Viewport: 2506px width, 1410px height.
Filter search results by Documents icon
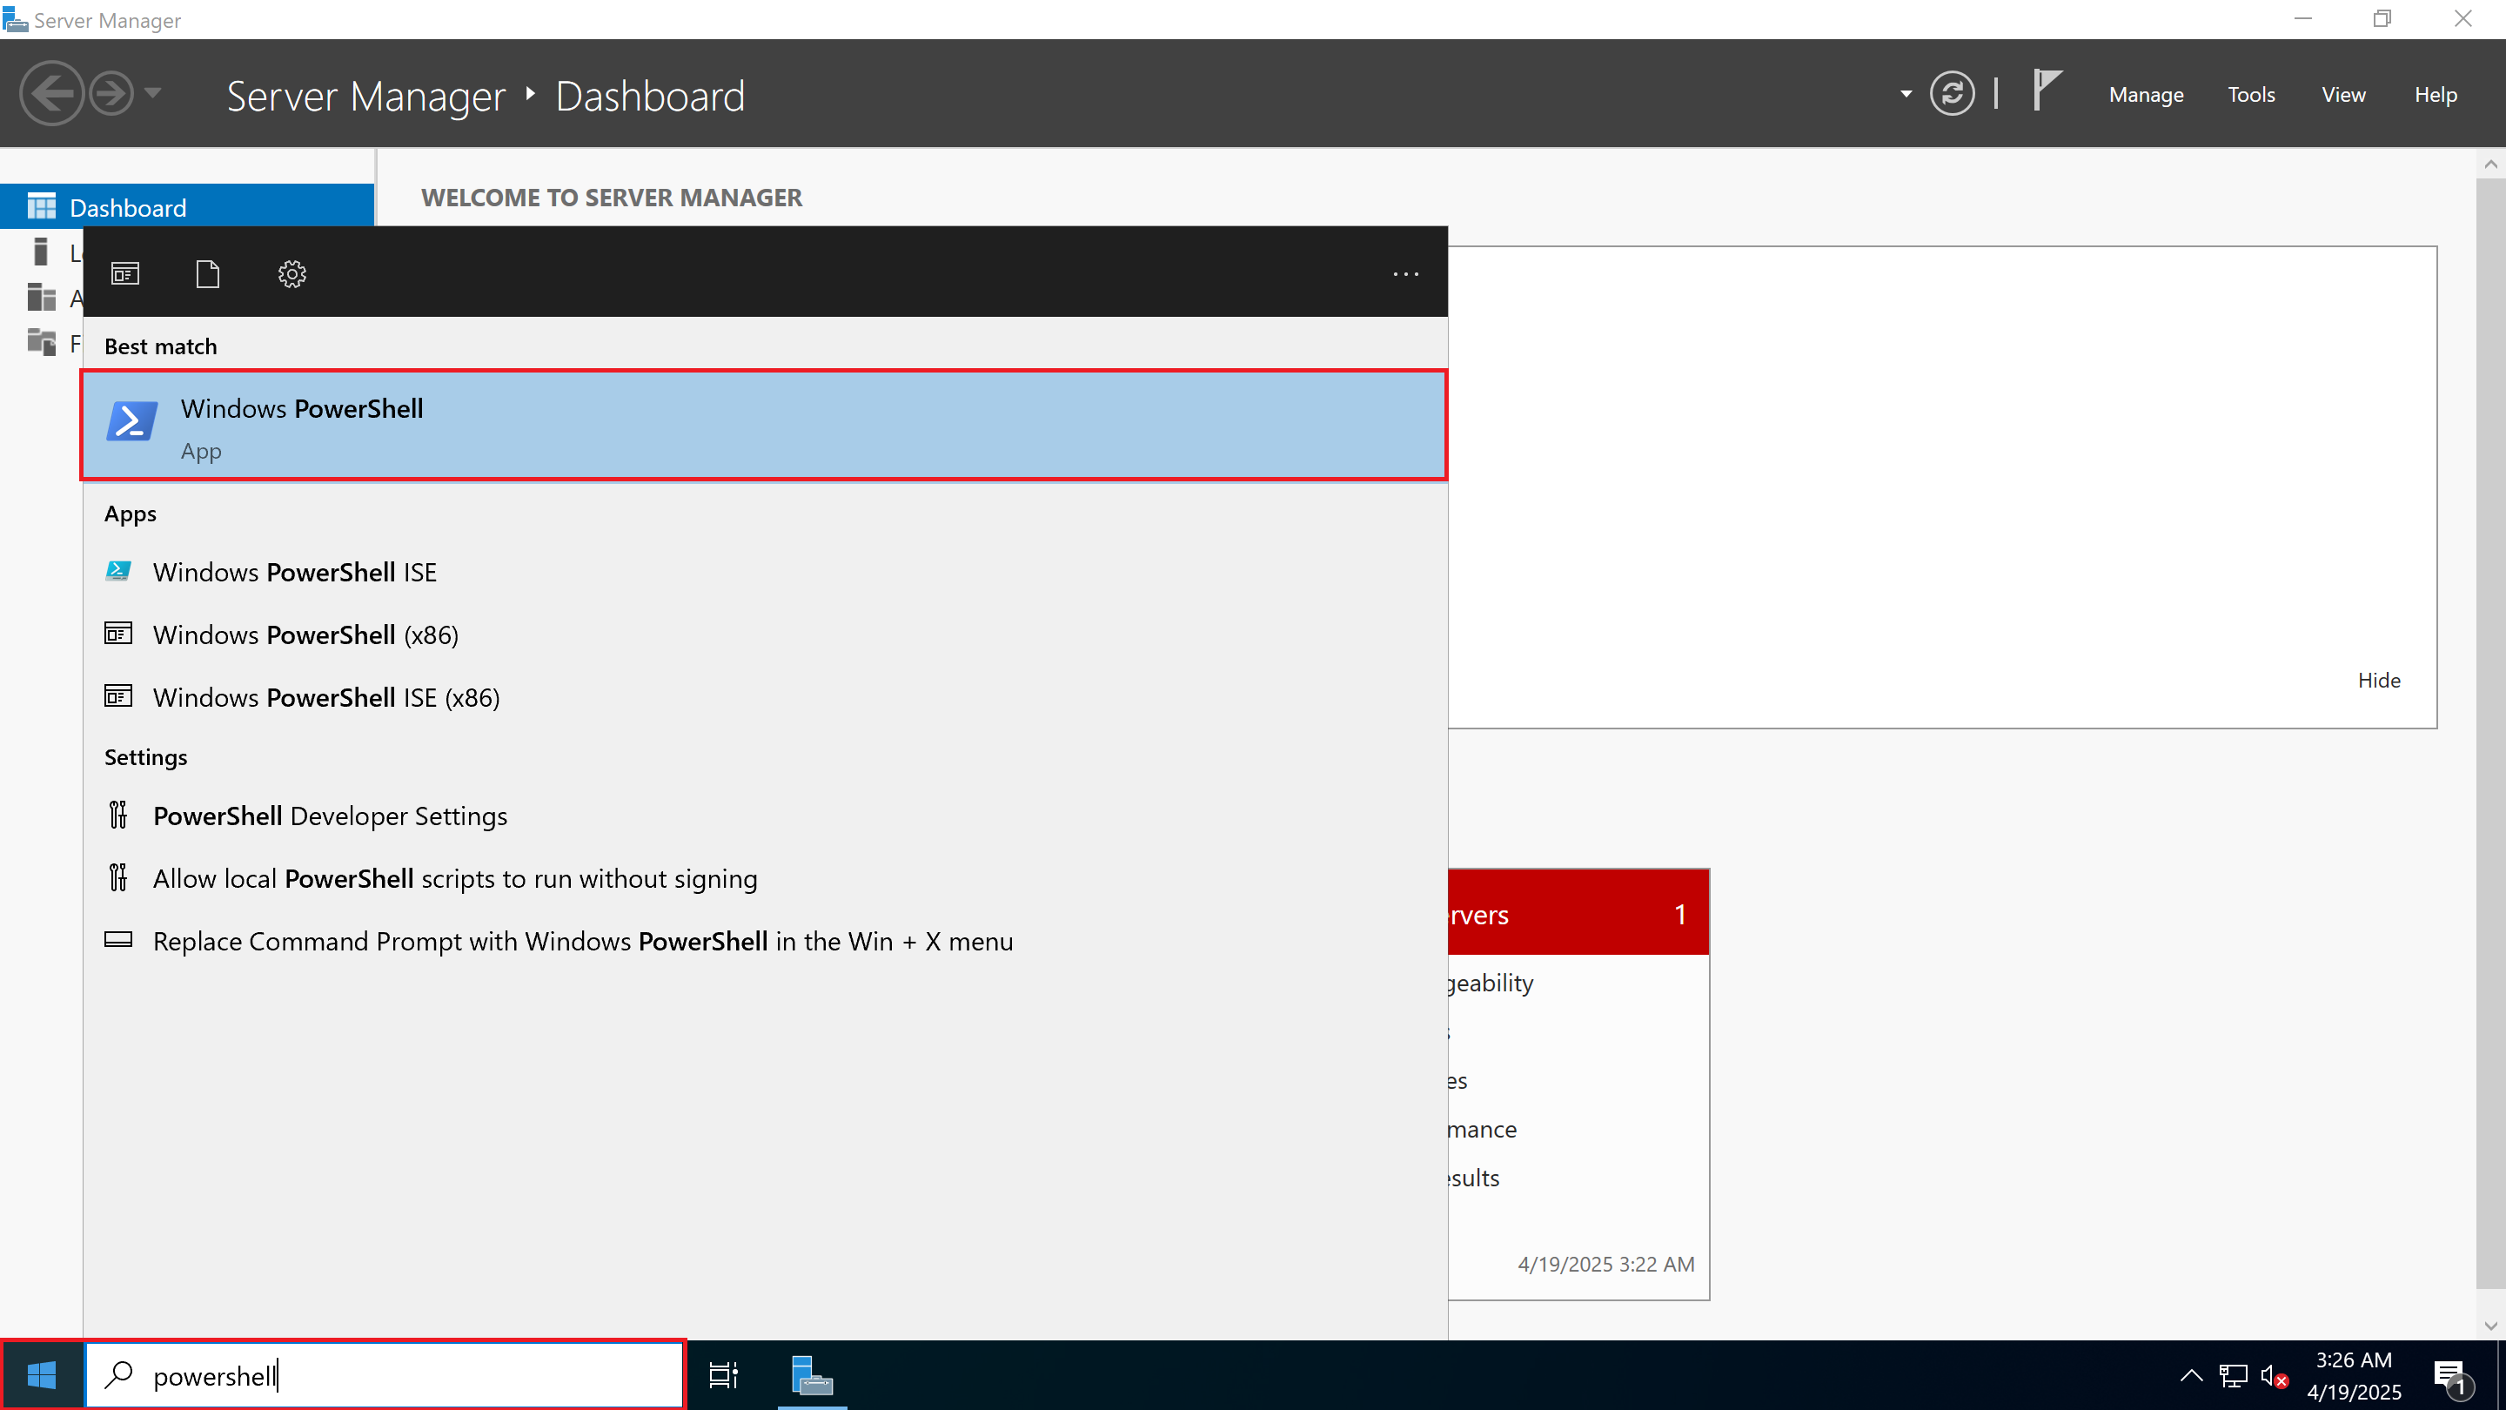coord(208,274)
